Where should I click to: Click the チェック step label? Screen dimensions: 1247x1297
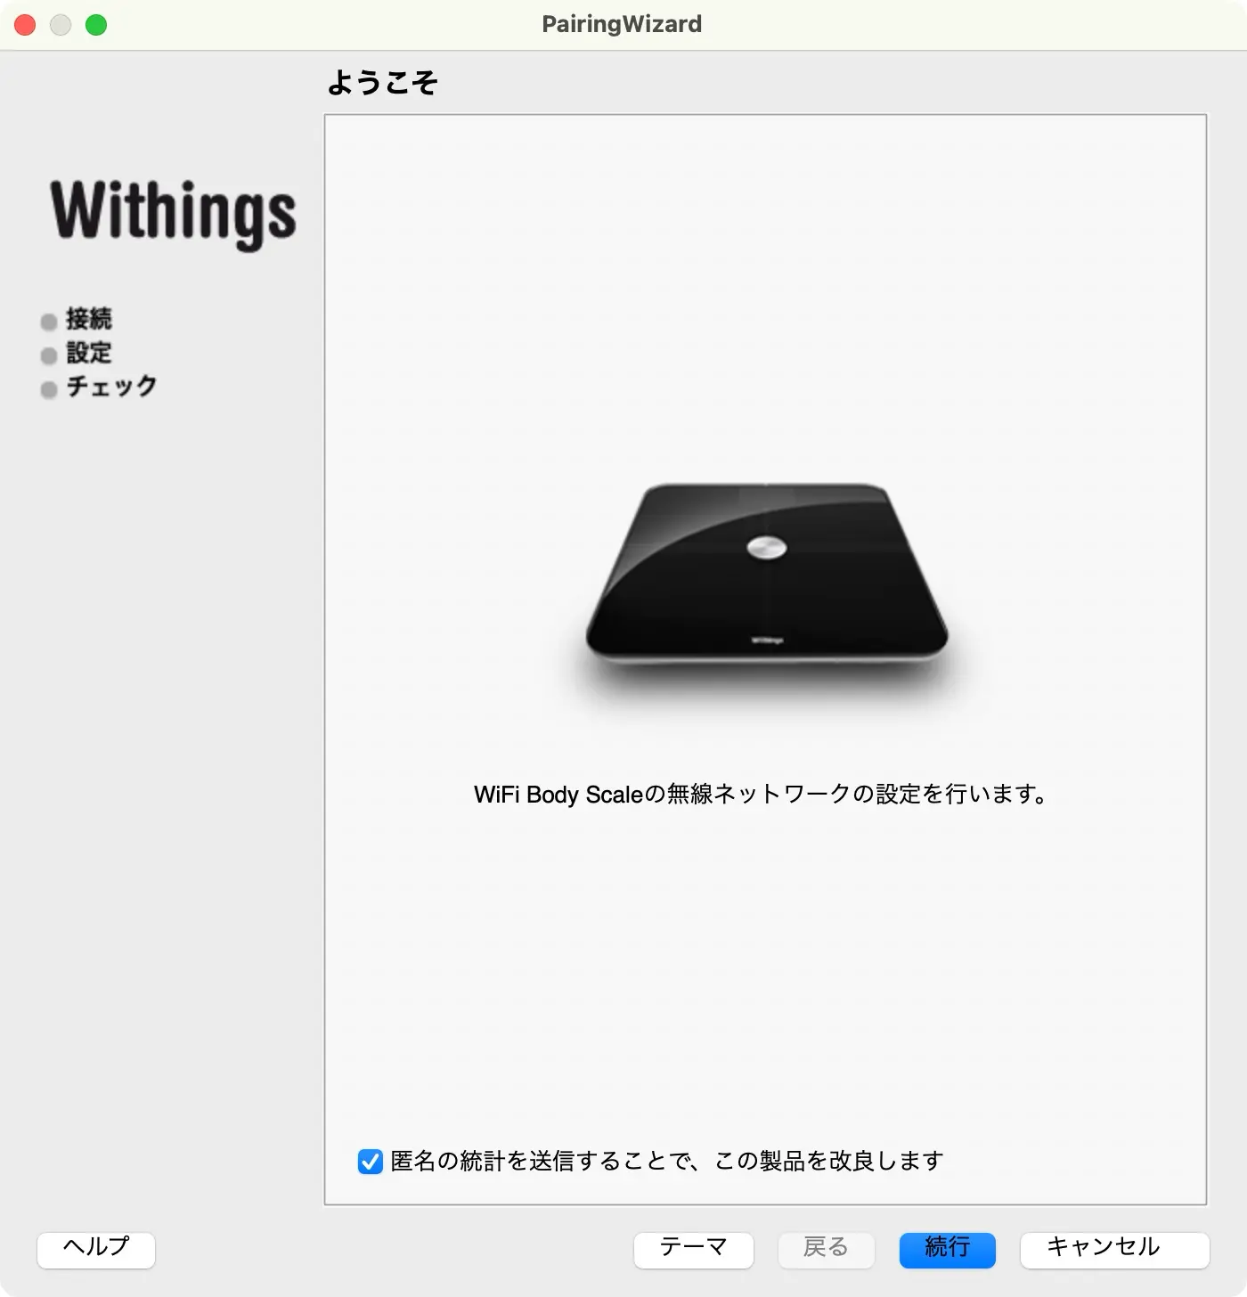pos(112,387)
